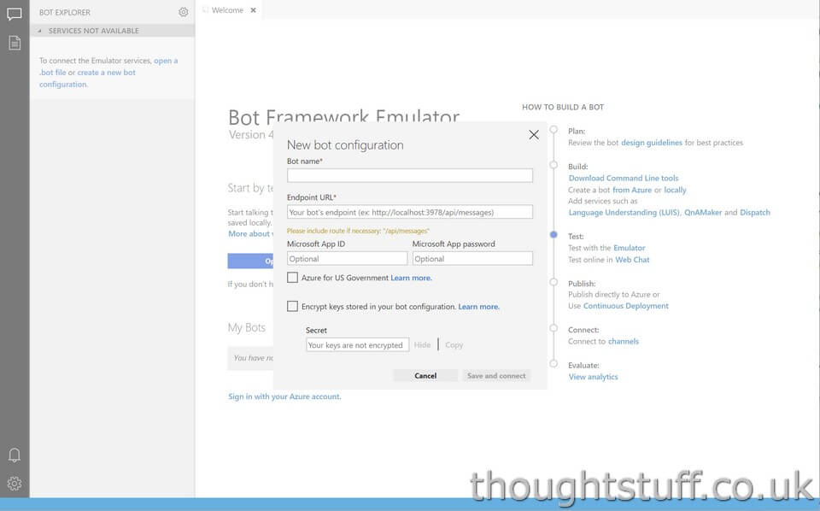The width and height of the screenshot is (820, 511).
Task: Open the Web Chat link
Action: (x=632, y=260)
